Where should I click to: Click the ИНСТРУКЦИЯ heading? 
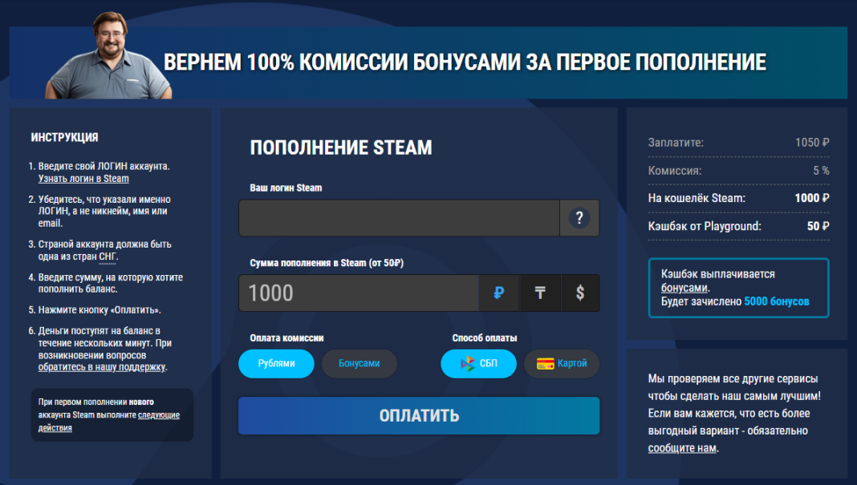coord(64,138)
